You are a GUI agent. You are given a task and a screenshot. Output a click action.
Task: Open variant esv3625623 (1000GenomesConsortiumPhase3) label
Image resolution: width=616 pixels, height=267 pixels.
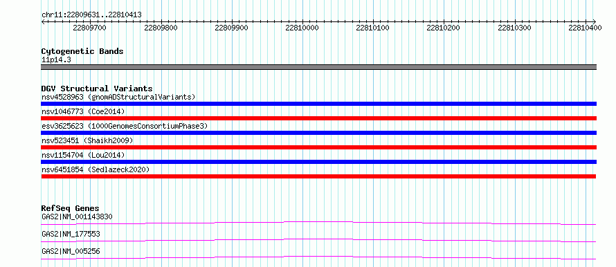coord(125,126)
